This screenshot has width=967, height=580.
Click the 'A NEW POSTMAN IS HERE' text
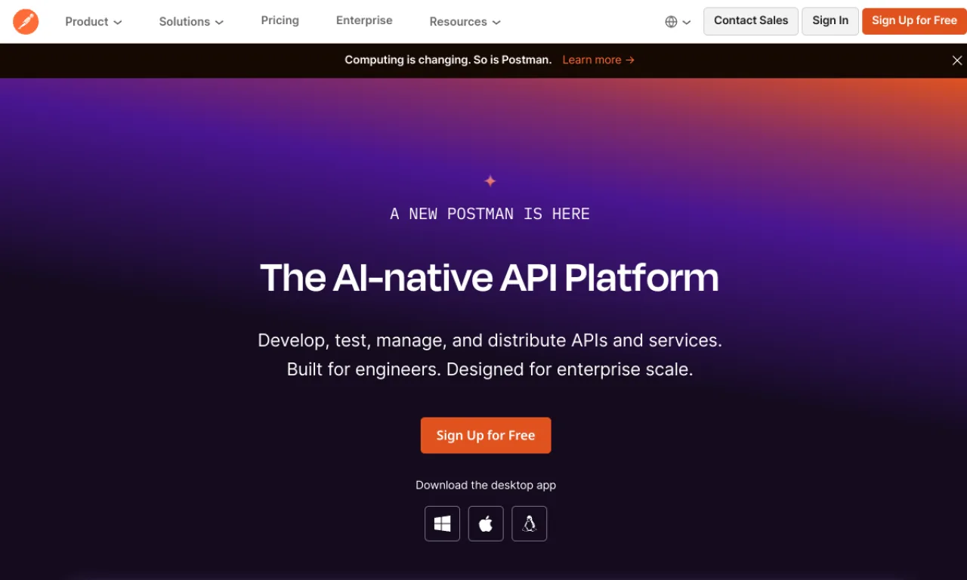(490, 214)
